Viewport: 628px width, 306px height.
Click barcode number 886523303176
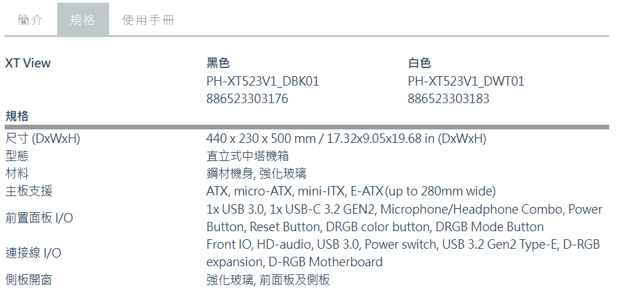tap(247, 99)
